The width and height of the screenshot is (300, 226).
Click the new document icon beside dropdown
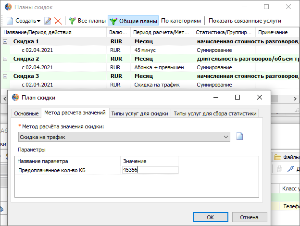click(x=239, y=137)
